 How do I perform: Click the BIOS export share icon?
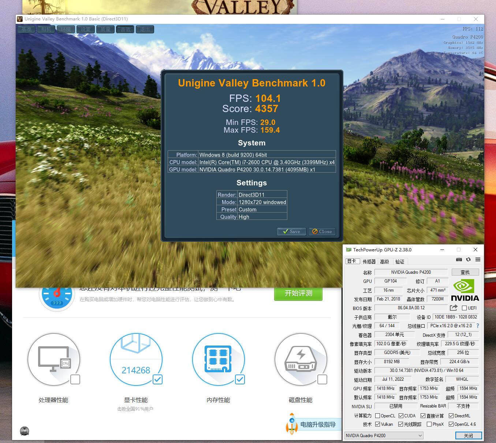pyautogui.click(x=454, y=308)
